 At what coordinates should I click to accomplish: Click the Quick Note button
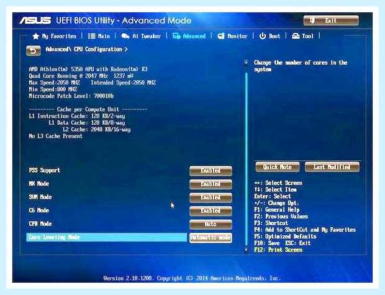(x=277, y=167)
